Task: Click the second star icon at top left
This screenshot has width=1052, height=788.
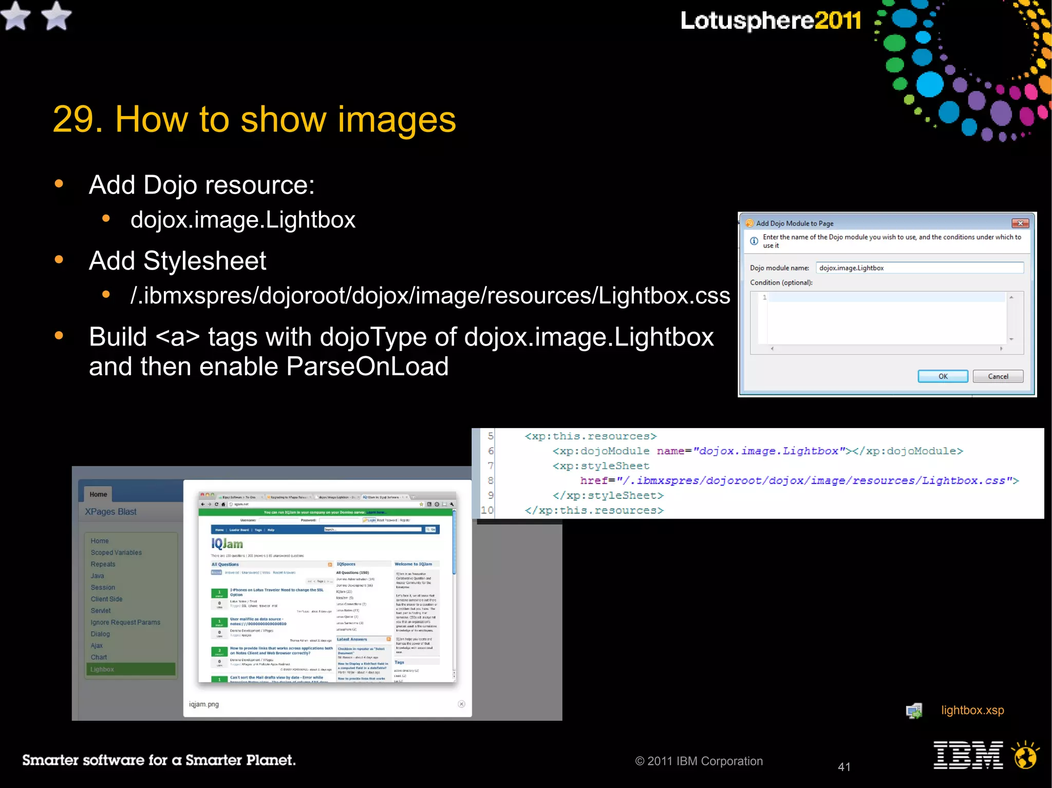Action: click(x=56, y=15)
